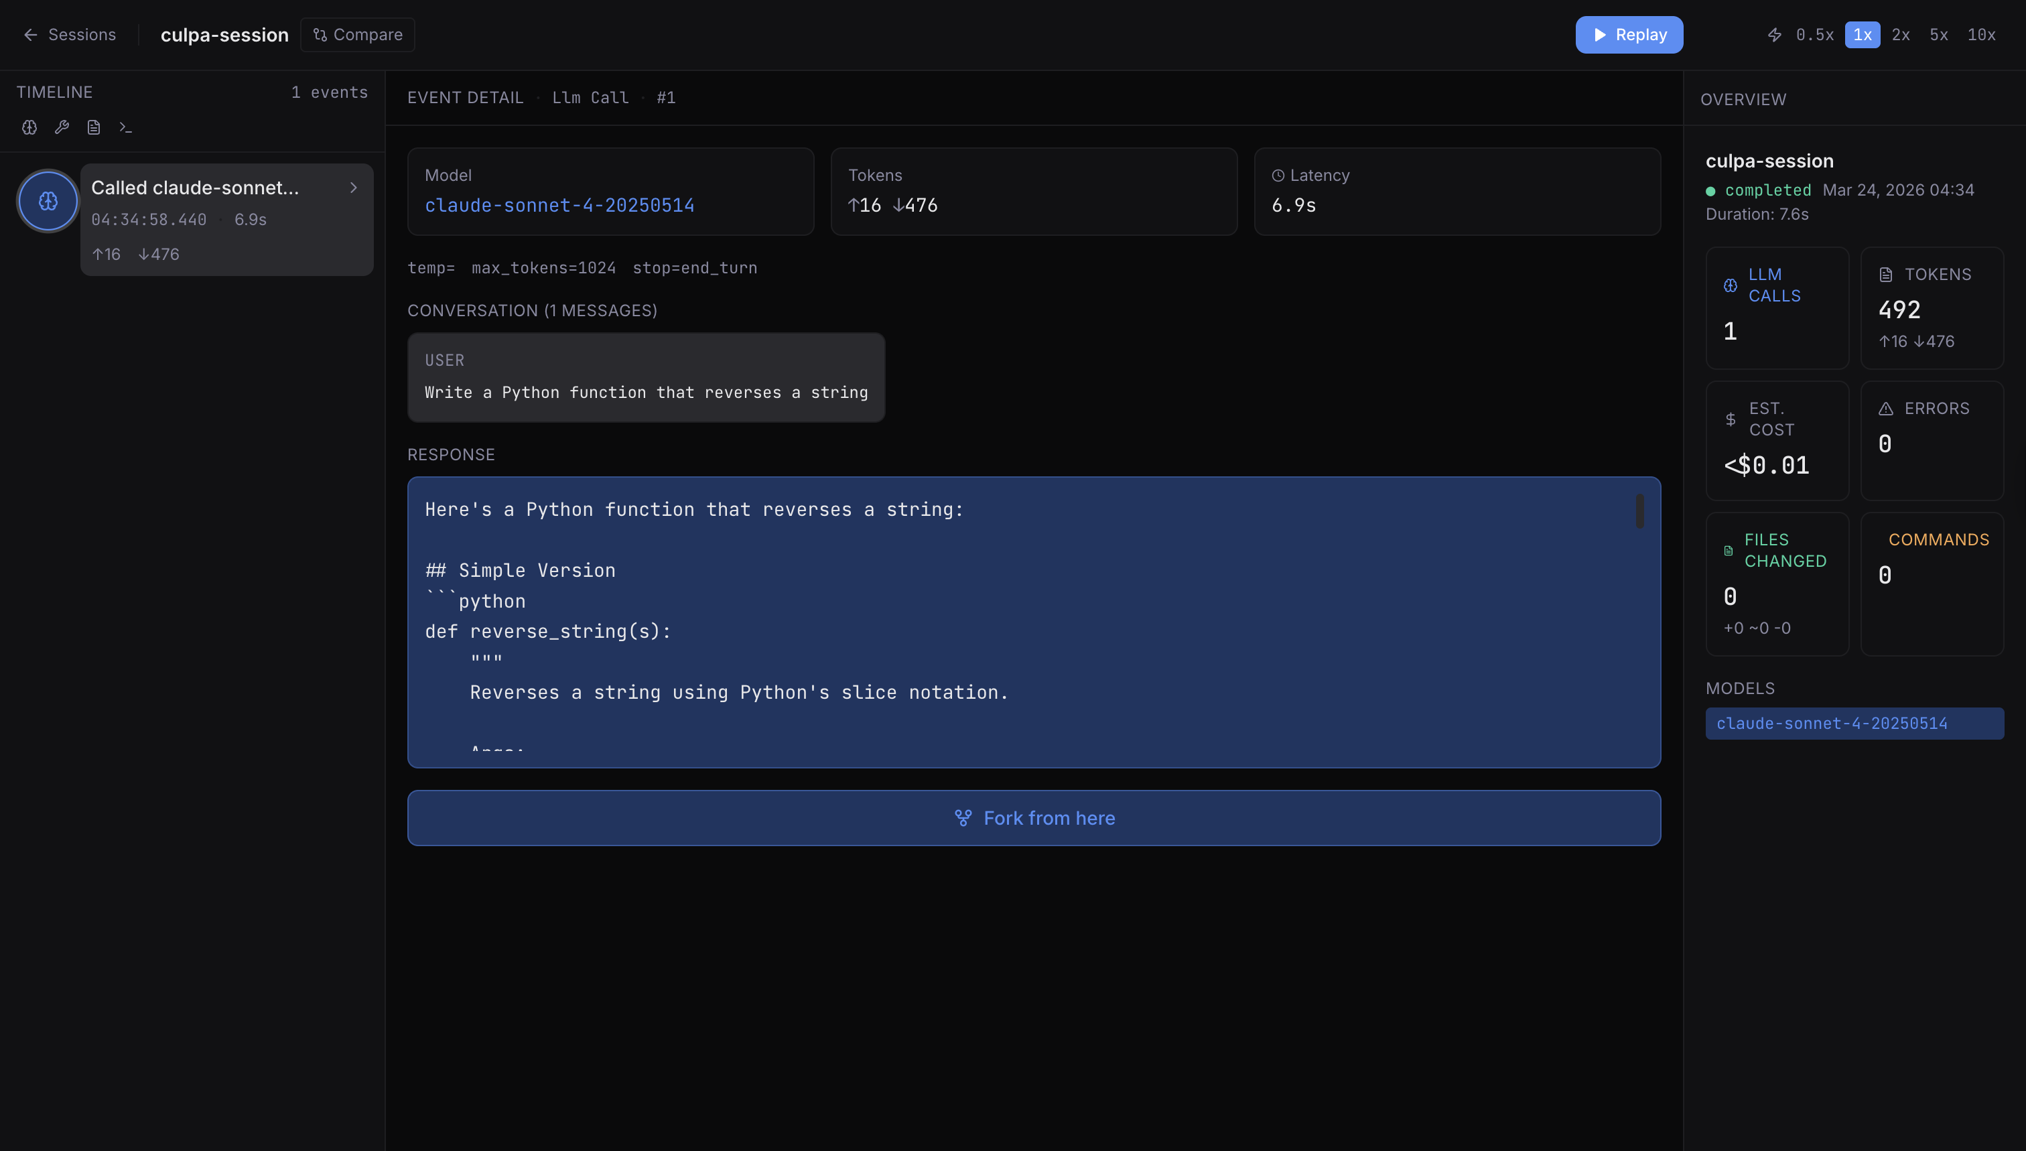Click Fork from here button
Screen dimensions: 2026x1151
tap(1033, 818)
